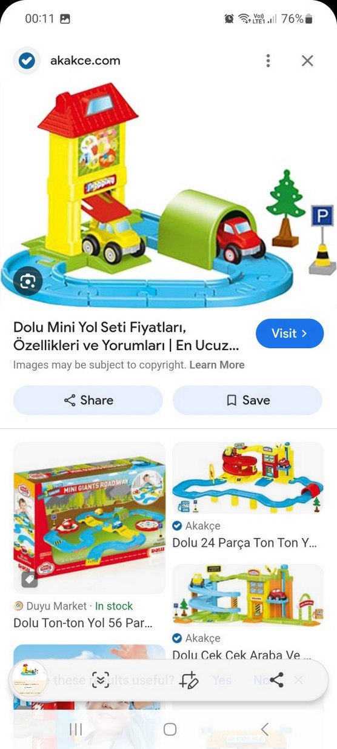Screen dimensions: 337x749
Task: Open the Learn More copyright link
Action: pos(217,365)
